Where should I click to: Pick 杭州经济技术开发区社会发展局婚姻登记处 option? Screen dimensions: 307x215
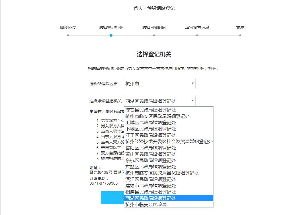point(169,141)
